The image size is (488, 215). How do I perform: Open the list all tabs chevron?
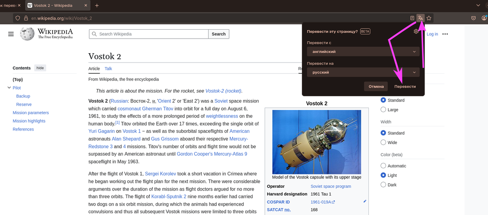pyautogui.click(x=478, y=6)
